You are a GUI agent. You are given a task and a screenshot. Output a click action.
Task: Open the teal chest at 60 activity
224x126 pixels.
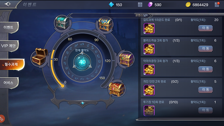[63, 23]
